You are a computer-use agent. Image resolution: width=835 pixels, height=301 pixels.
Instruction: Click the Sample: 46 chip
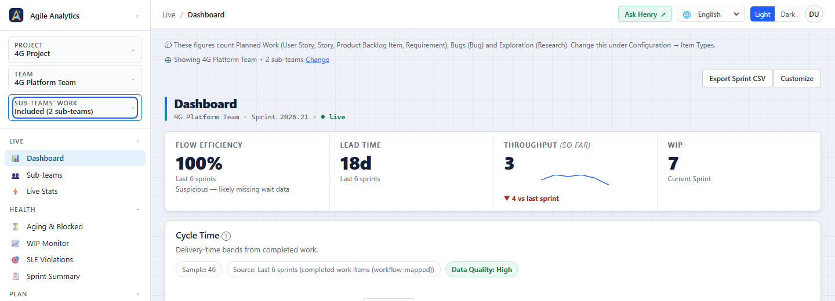[199, 270]
